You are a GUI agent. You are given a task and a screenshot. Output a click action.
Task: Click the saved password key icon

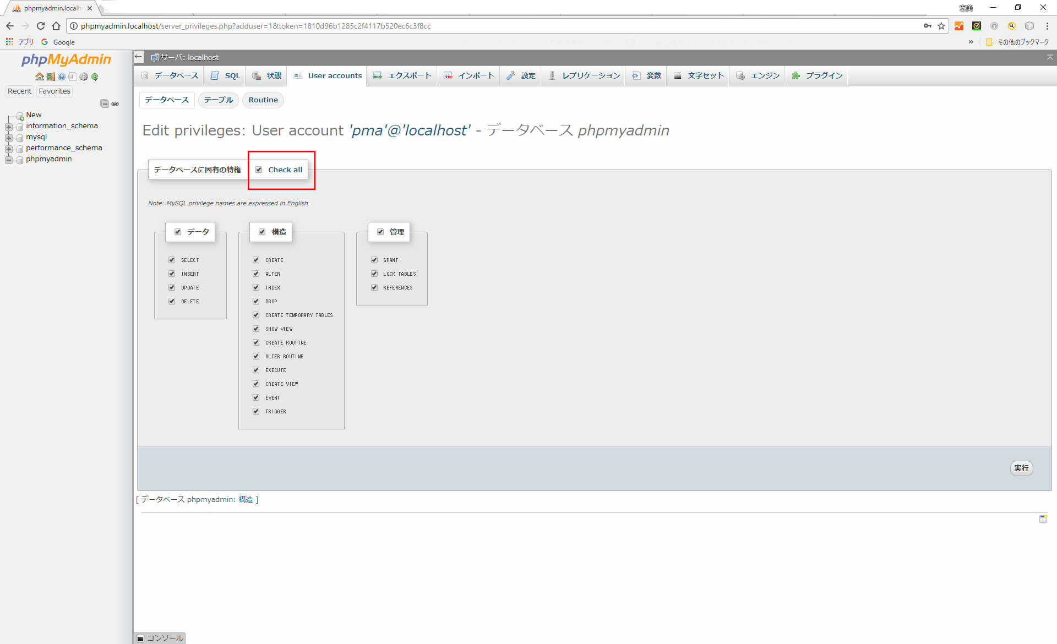(928, 26)
